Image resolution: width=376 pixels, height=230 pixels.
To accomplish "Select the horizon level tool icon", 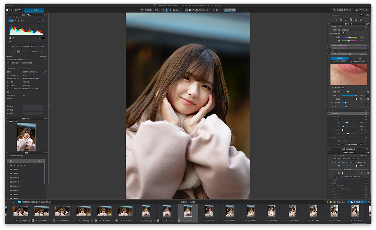I will 196,10.
